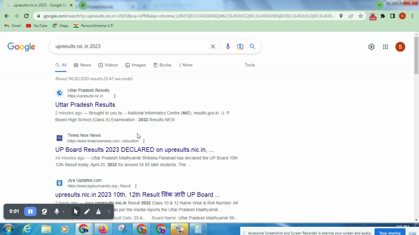Viewport: 419px width, 235px height.
Task: Pause the screen recording
Action: coord(30,211)
